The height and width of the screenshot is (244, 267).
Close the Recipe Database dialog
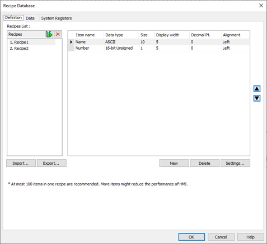click(261, 6)
